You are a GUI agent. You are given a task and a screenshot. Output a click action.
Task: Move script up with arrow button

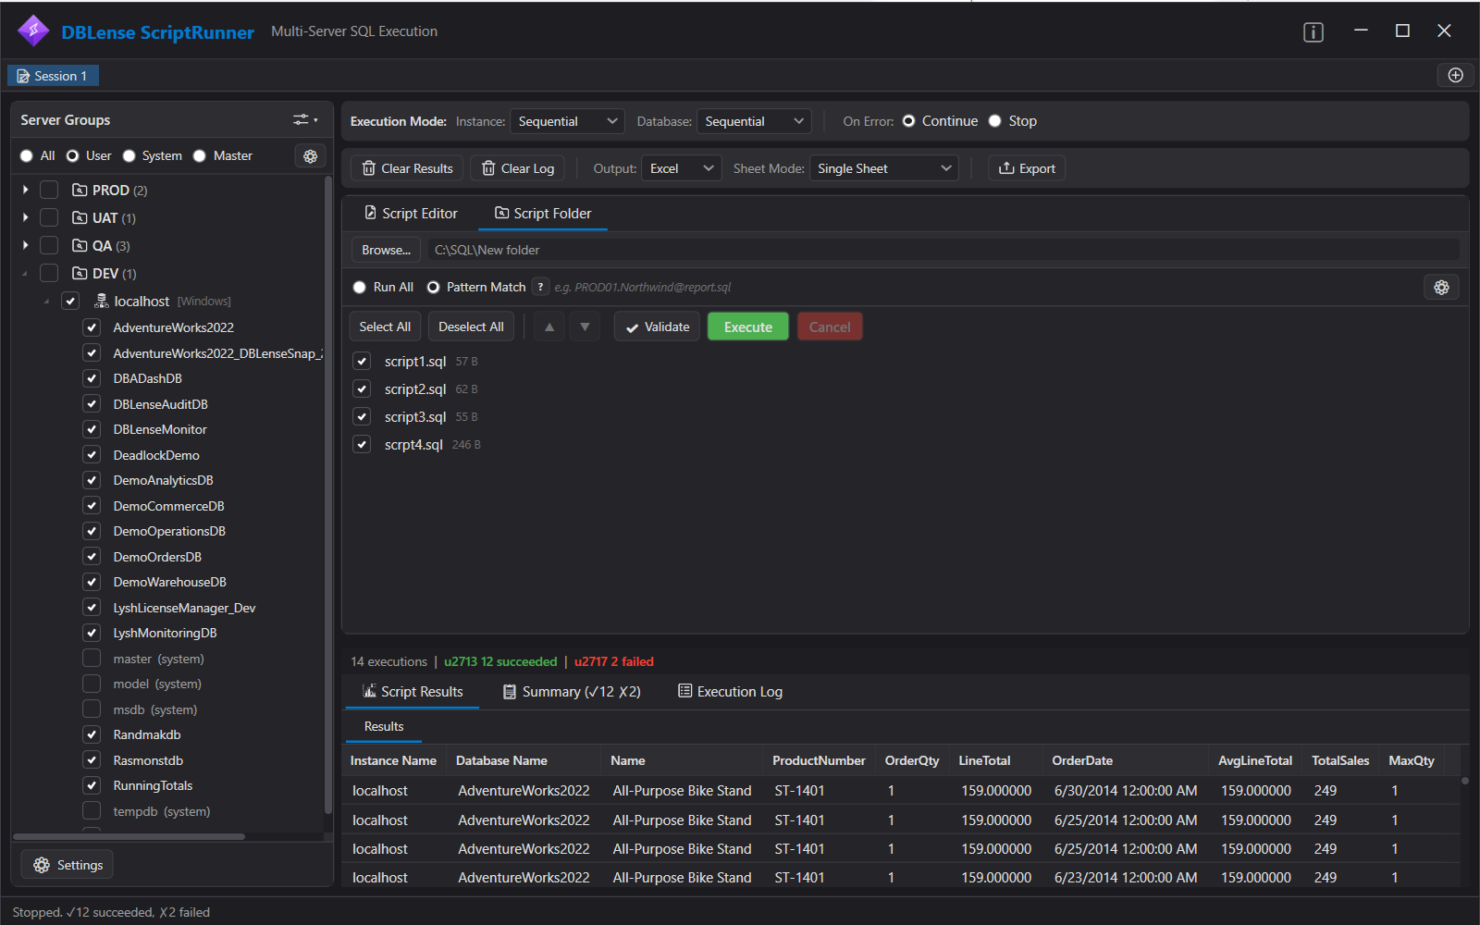[x=549, y=327]
